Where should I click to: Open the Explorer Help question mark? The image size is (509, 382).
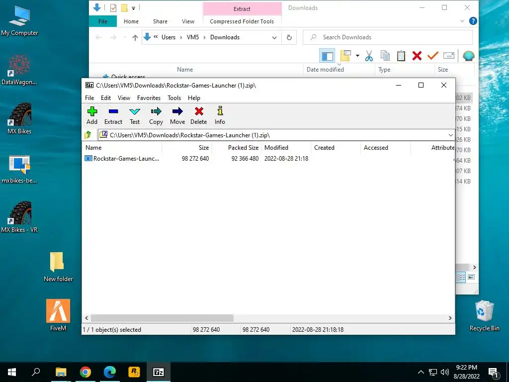click(x=473, y=21)
